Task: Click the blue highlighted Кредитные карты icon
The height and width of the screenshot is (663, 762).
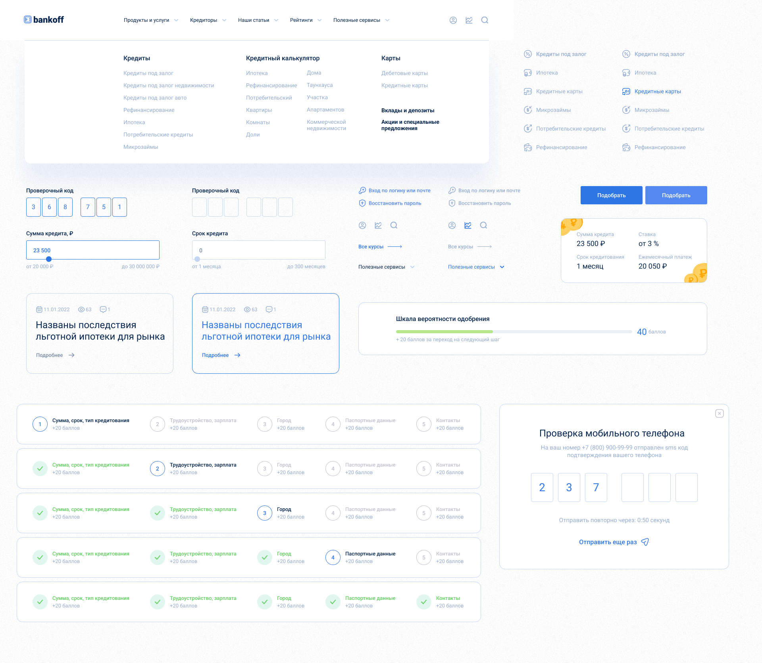Action: pos(626,91)
